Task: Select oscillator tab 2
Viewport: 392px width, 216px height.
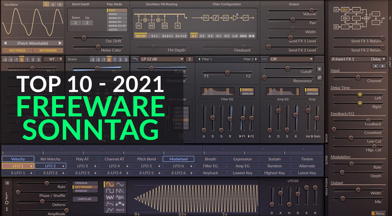Action: coord(53,5)
